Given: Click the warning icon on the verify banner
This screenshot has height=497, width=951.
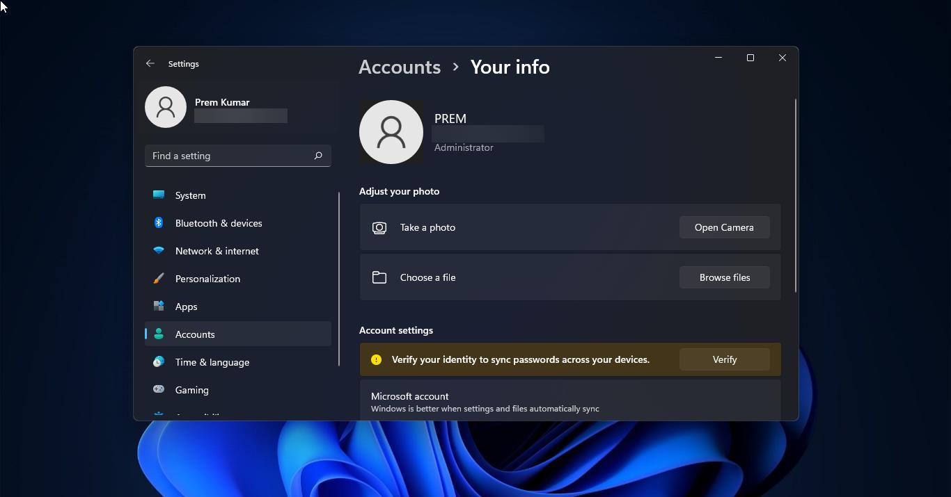Looking at the screenshot, I should coord(376,359).
